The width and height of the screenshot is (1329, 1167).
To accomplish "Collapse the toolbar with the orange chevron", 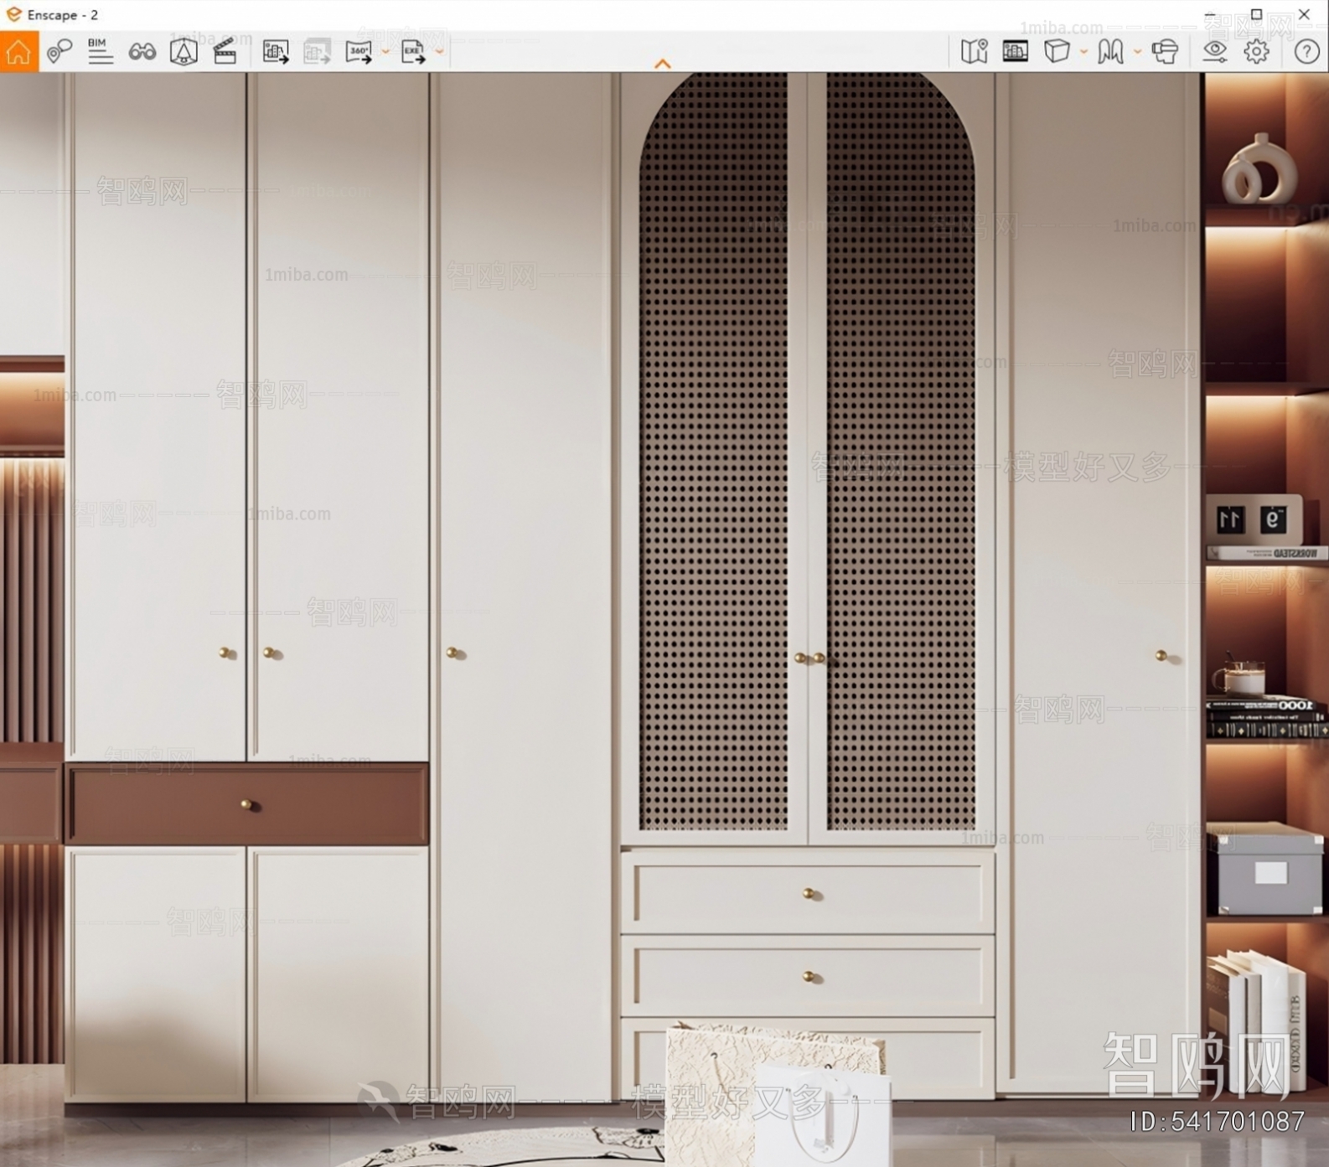I will [x=663, y=64].
